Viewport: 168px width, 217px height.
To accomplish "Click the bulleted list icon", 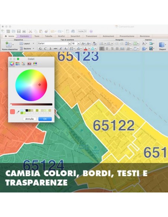I will pyautogui.click(x=101, y=43).
